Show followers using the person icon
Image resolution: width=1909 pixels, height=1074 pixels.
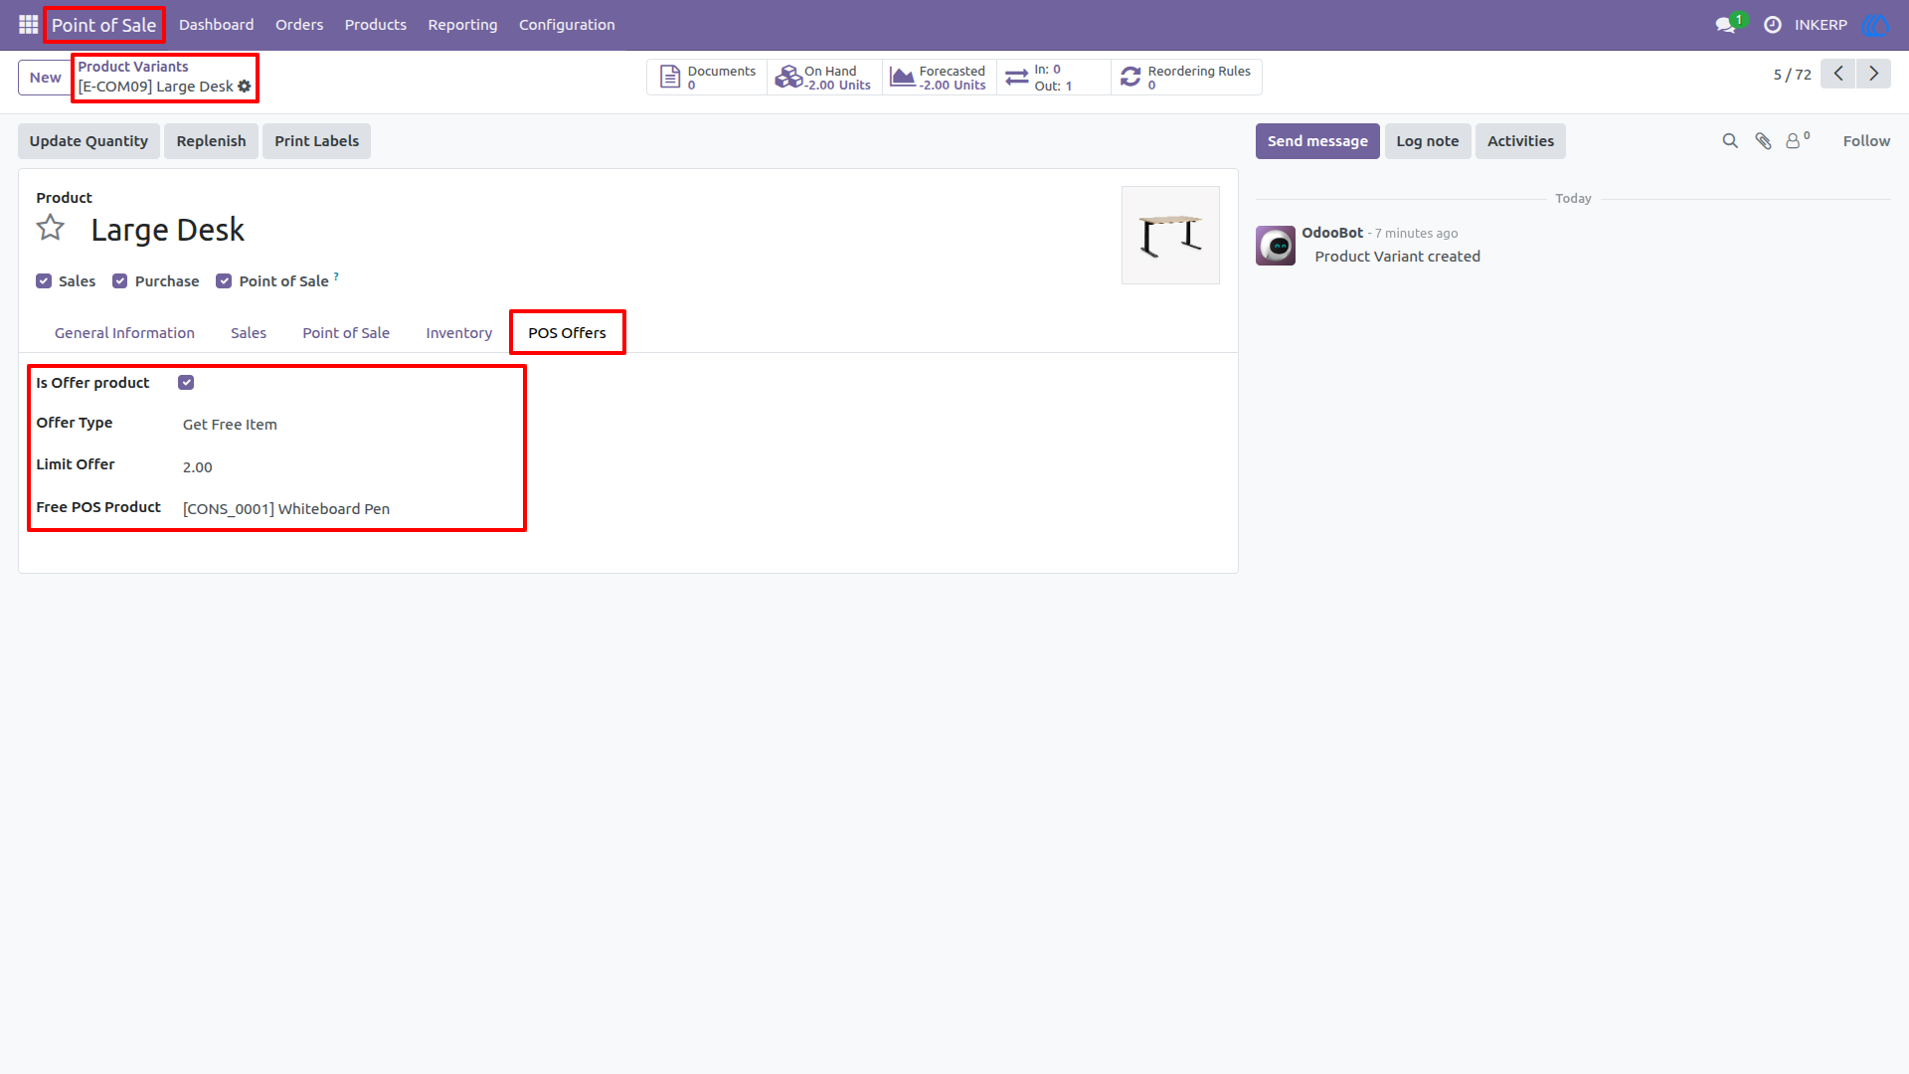(x=1797, y=141)
